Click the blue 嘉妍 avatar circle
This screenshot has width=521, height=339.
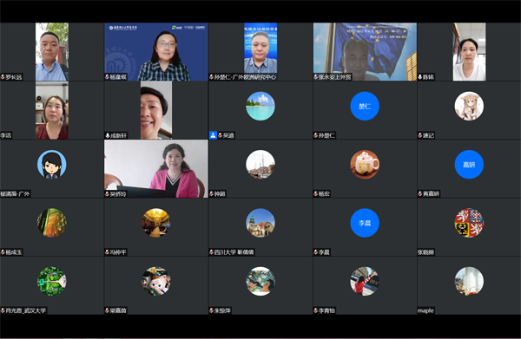point(469,165)
